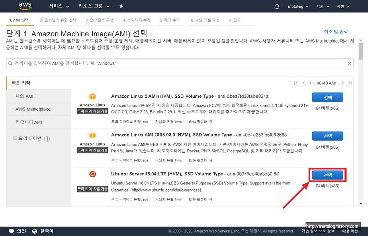The width and height of the screenshot is (368, 236).
Task: Open the metalog account dropdown
Action: (x=298, y=6)
